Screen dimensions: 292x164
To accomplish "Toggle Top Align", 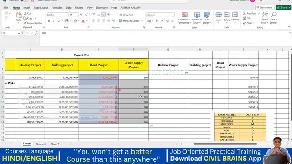I will click(x=94, y=15).
